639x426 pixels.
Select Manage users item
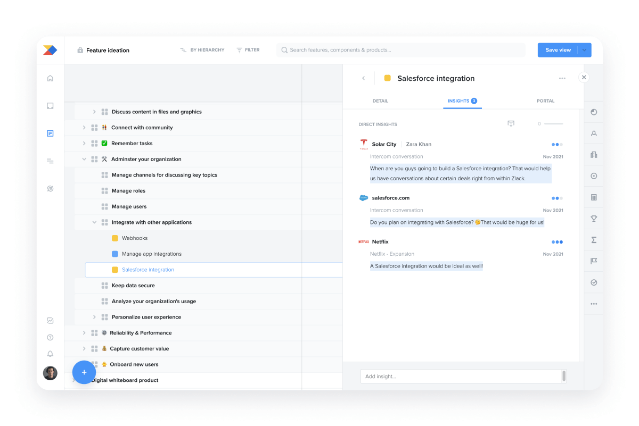tap(129, 206)
